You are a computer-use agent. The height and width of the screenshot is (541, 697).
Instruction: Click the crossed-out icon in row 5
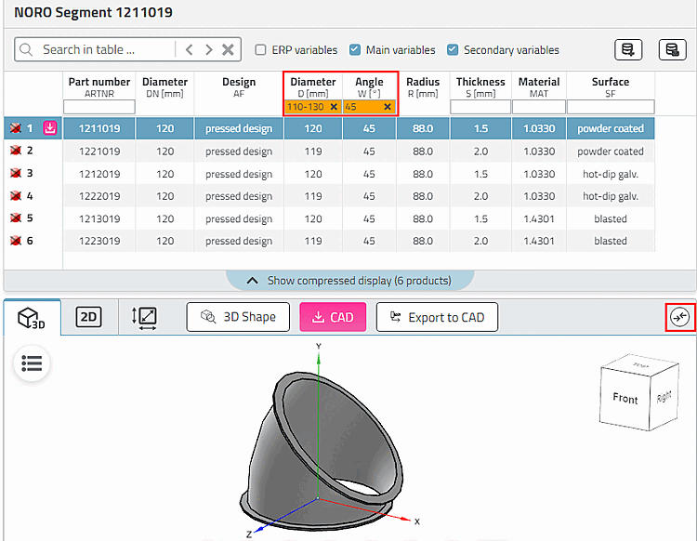[x=16, y=218]
